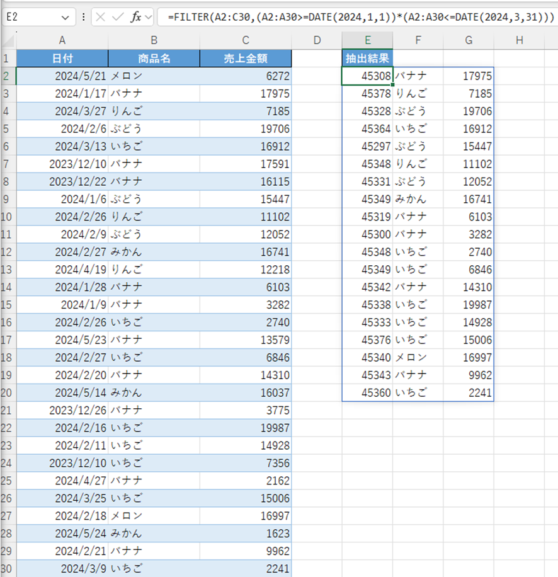Select column H header

click(x=519, y=40)
